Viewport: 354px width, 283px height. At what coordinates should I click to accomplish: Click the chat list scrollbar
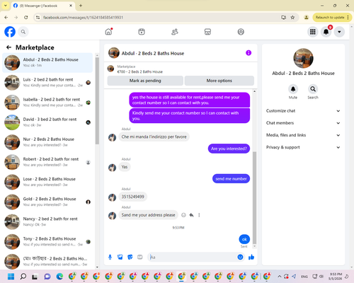pyautogui.click(x=97, y=100)
